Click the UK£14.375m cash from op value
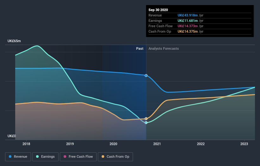The height and width of the screenshot is (166, 260). (x=188, y=31)
